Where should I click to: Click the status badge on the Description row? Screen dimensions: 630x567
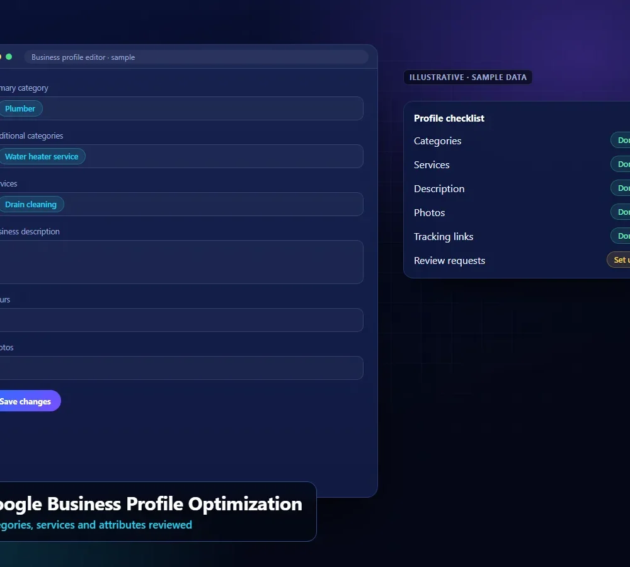pos(621,188)
